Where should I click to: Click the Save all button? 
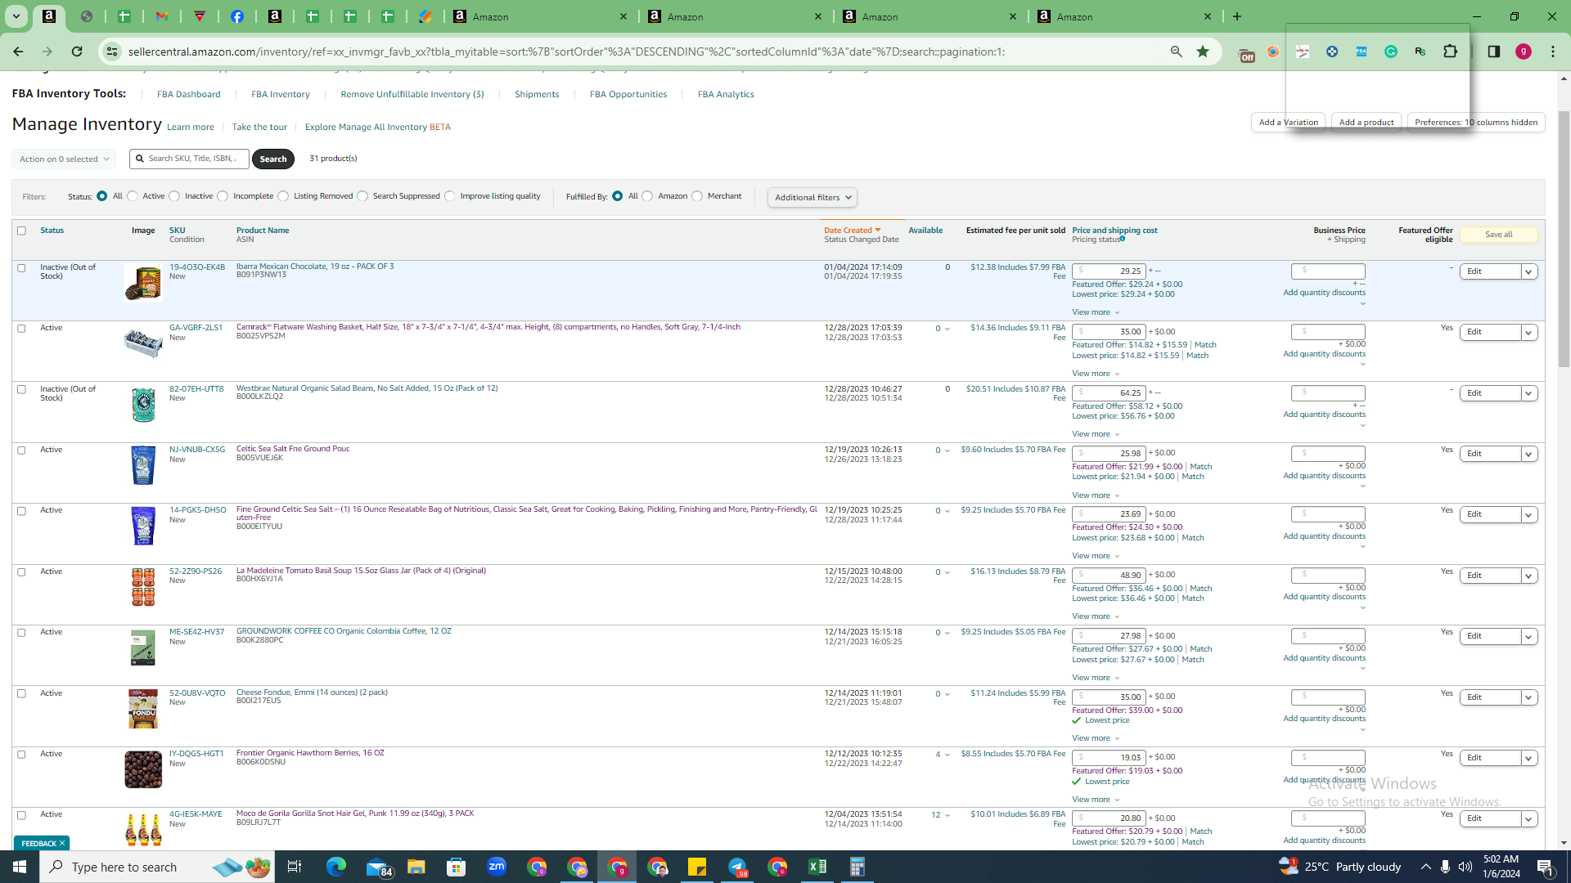(x=1499, y=235)
